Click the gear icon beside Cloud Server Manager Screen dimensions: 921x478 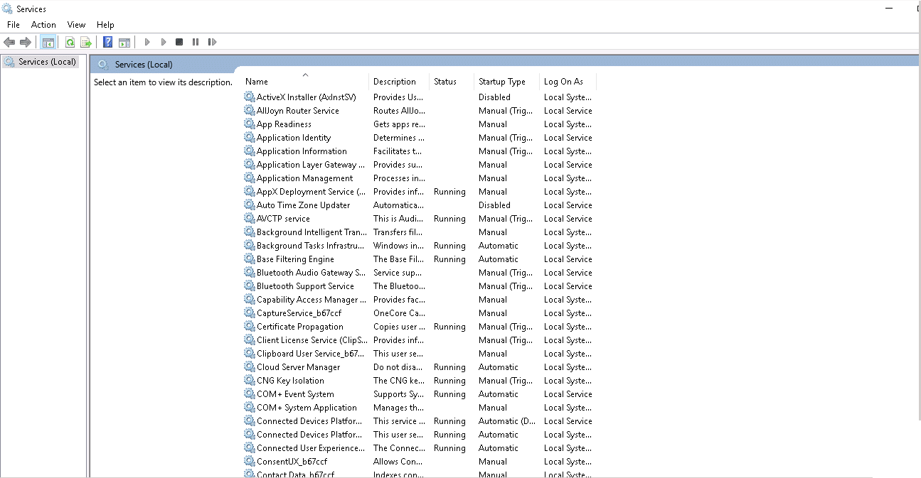[249, 366]
